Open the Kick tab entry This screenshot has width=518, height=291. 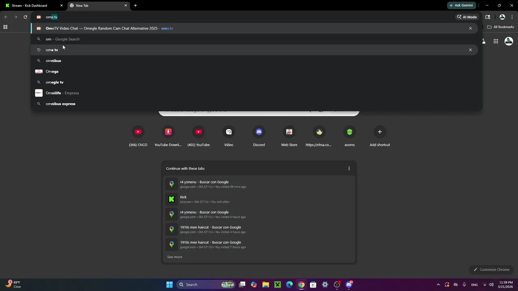point(259,199)
